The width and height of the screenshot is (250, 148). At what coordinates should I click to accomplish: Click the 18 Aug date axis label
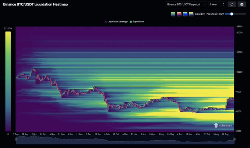coord(225,134)
